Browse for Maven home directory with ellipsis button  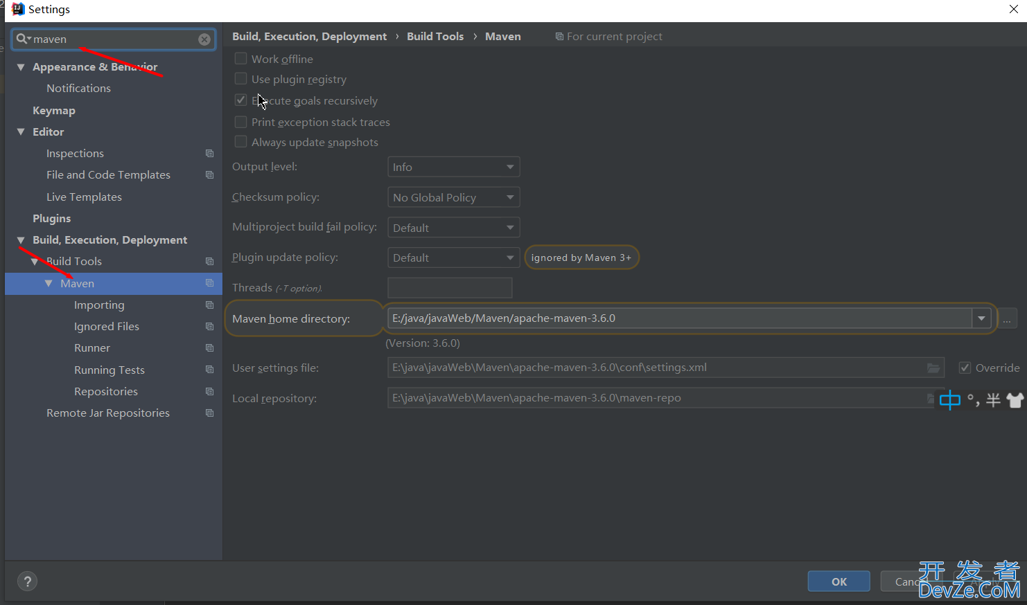click(x=1007, y=318)
